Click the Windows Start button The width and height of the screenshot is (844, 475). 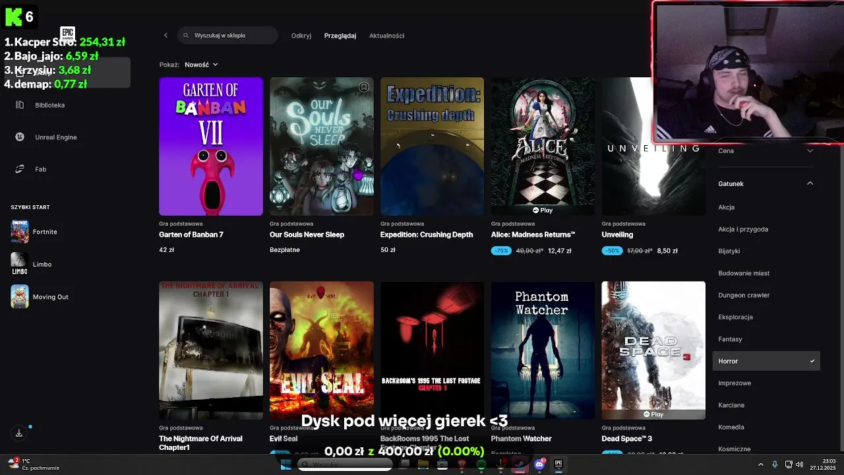tap(286, 464)
